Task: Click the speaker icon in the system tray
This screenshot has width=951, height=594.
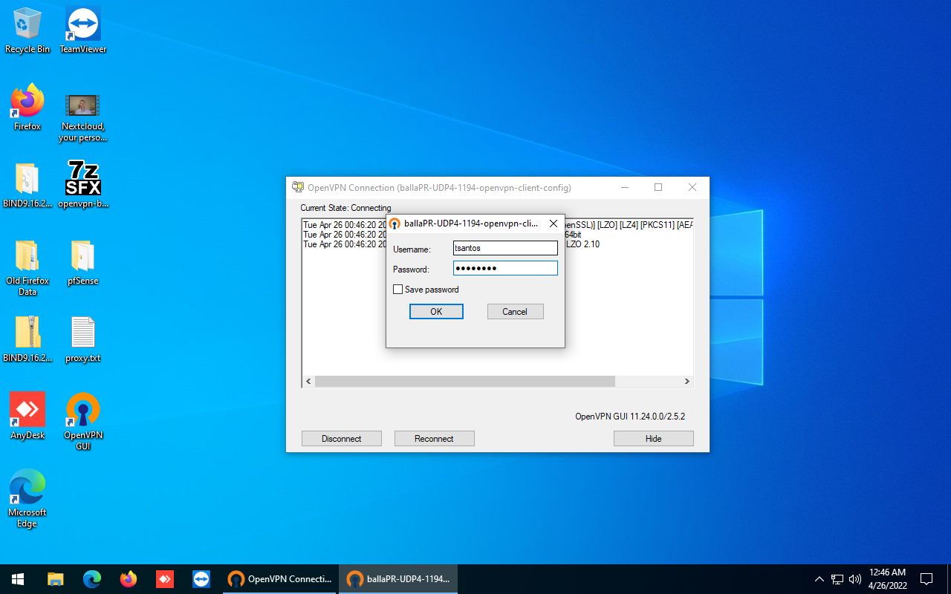Action: coord(854,578)
